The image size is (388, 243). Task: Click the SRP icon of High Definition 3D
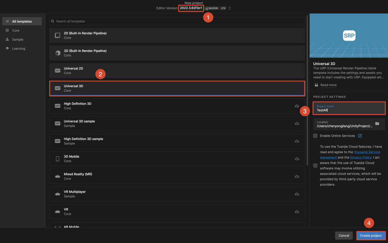pyautogui.click(x=57, y=106)
